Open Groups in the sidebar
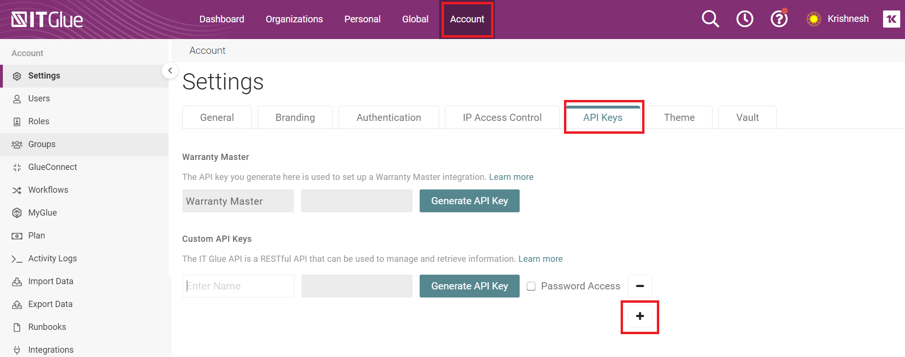This screenshot has width=905, height=357. (x=84, y=145)
